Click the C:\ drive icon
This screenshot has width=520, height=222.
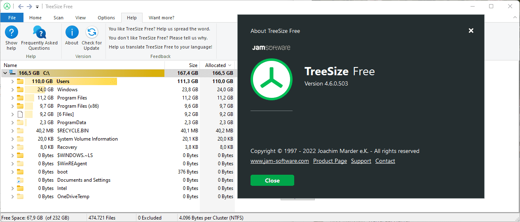(x=12, y=73)
